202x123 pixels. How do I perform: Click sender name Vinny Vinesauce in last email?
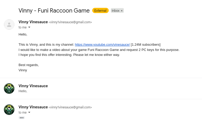tap(33, 107)
